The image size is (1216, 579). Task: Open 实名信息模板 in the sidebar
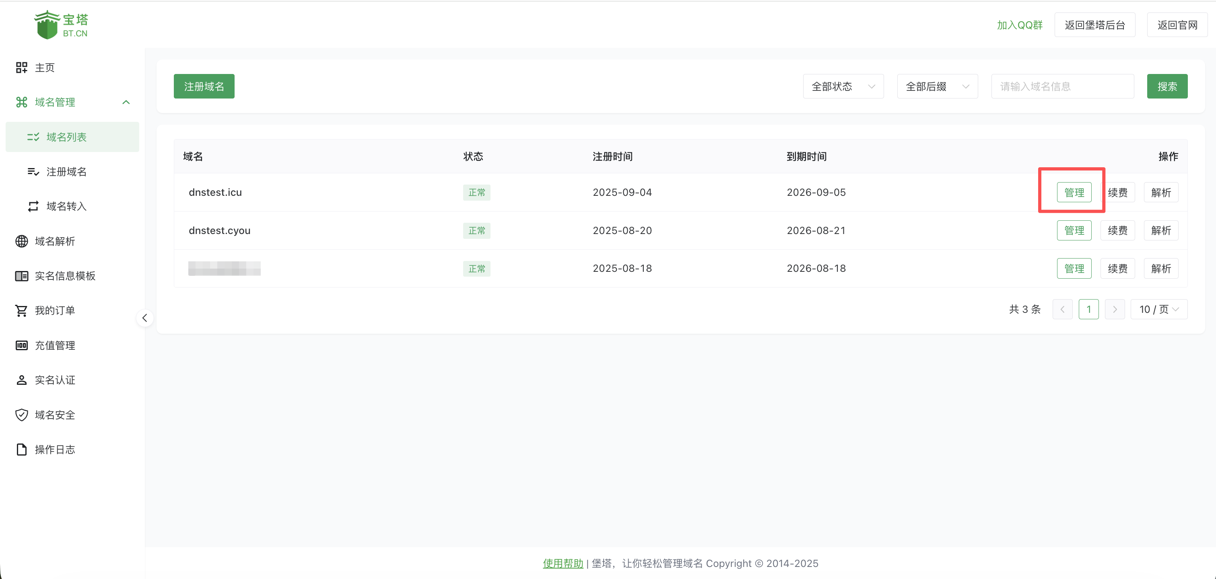click(66, 275)
